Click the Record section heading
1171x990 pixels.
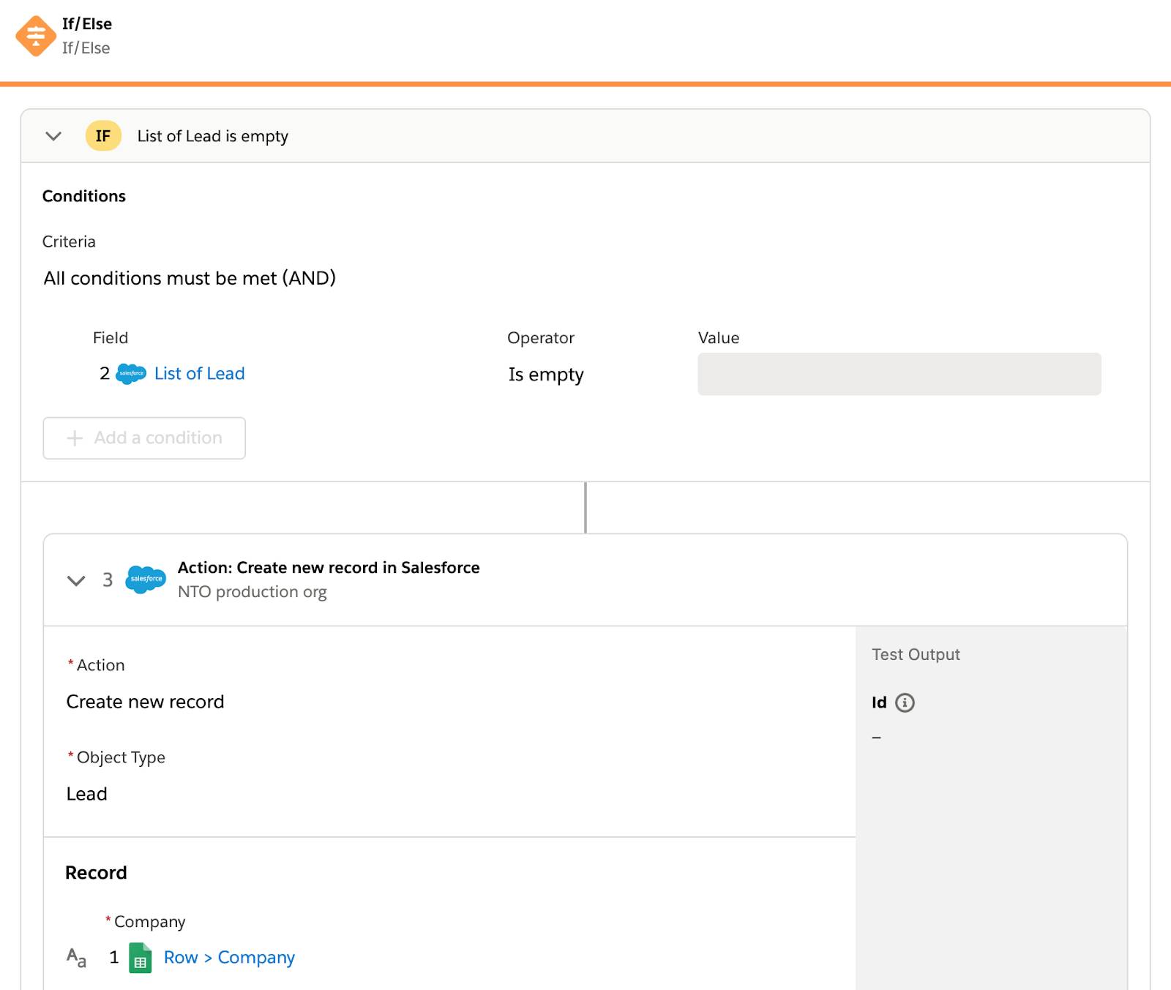click(x=96, y=872)
